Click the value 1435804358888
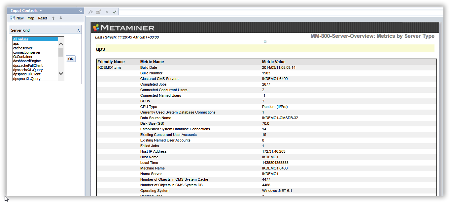This screenshot has width=450, height=206. (276, 163)
